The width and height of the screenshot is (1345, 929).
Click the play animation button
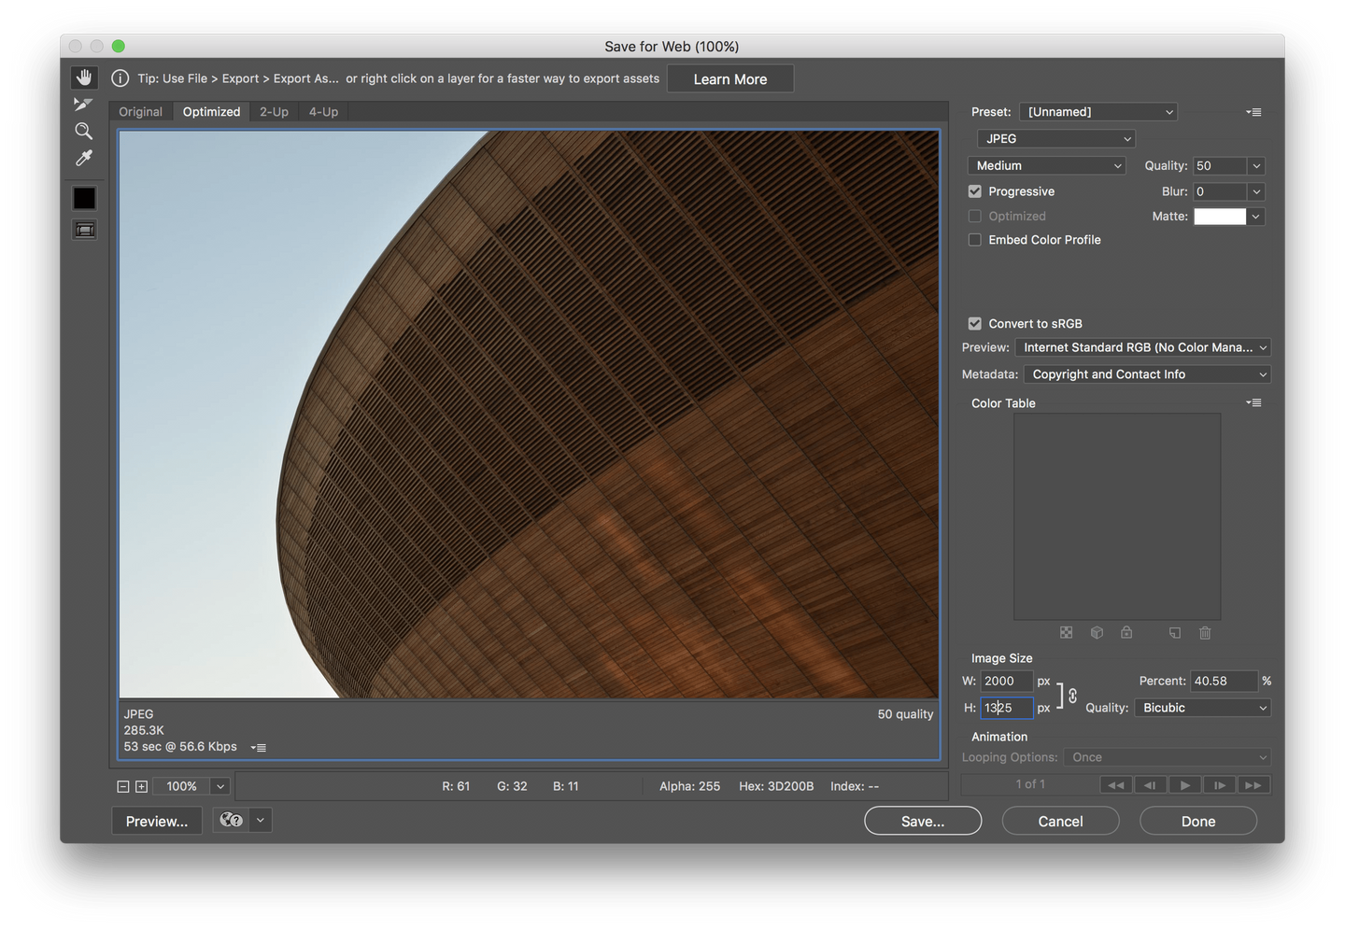1185,785
